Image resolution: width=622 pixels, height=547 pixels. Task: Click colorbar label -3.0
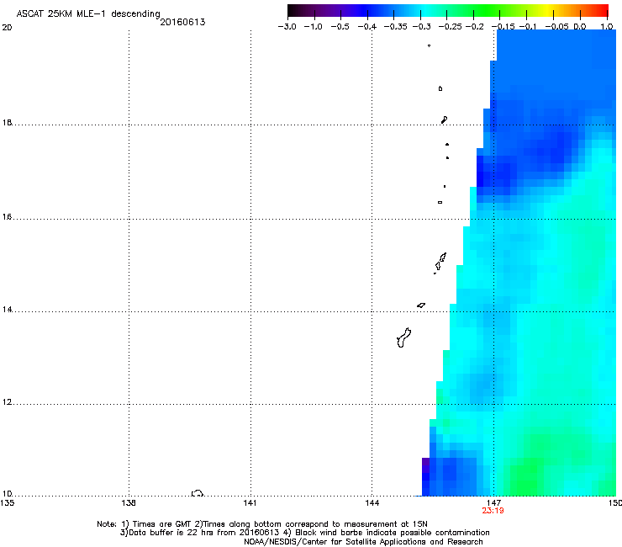point(287,27)
